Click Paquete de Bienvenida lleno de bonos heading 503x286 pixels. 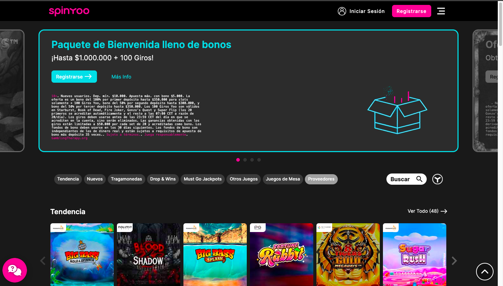[x=141, y=45]
